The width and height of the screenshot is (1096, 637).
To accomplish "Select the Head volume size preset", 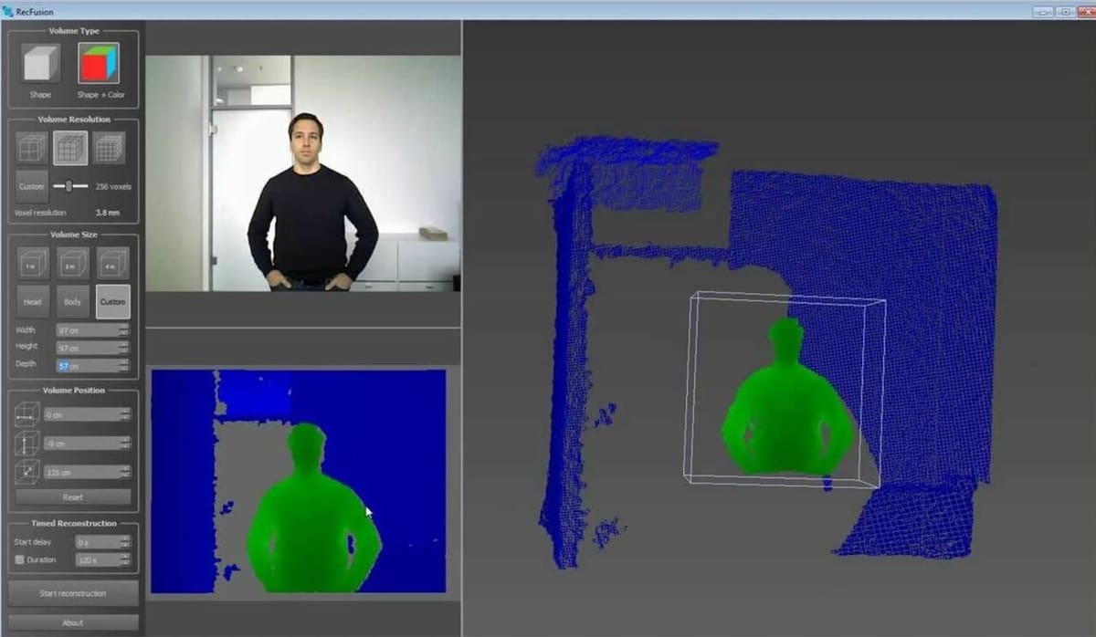I will click(33, 301).
